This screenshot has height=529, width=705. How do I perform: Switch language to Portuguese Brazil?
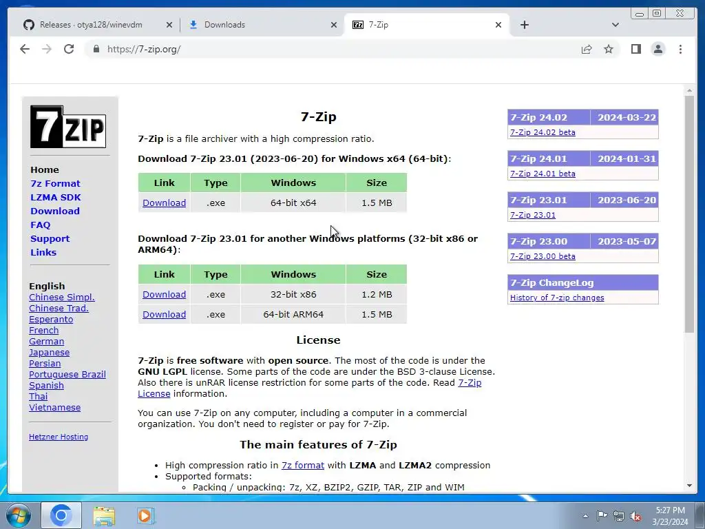tap(67, 374)
